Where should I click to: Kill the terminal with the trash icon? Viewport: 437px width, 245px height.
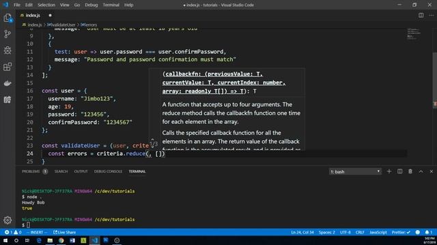click(x=410, y=171)
